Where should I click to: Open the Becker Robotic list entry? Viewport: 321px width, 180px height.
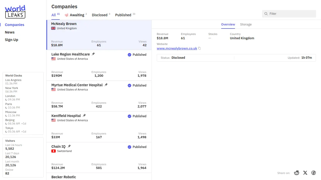click(x=64, y=177)
